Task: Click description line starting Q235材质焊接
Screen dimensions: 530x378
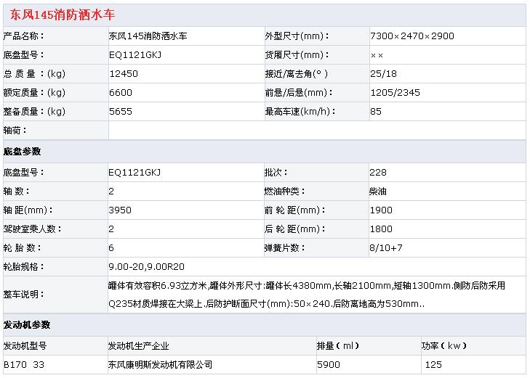Action: click(x=266, y=304)
